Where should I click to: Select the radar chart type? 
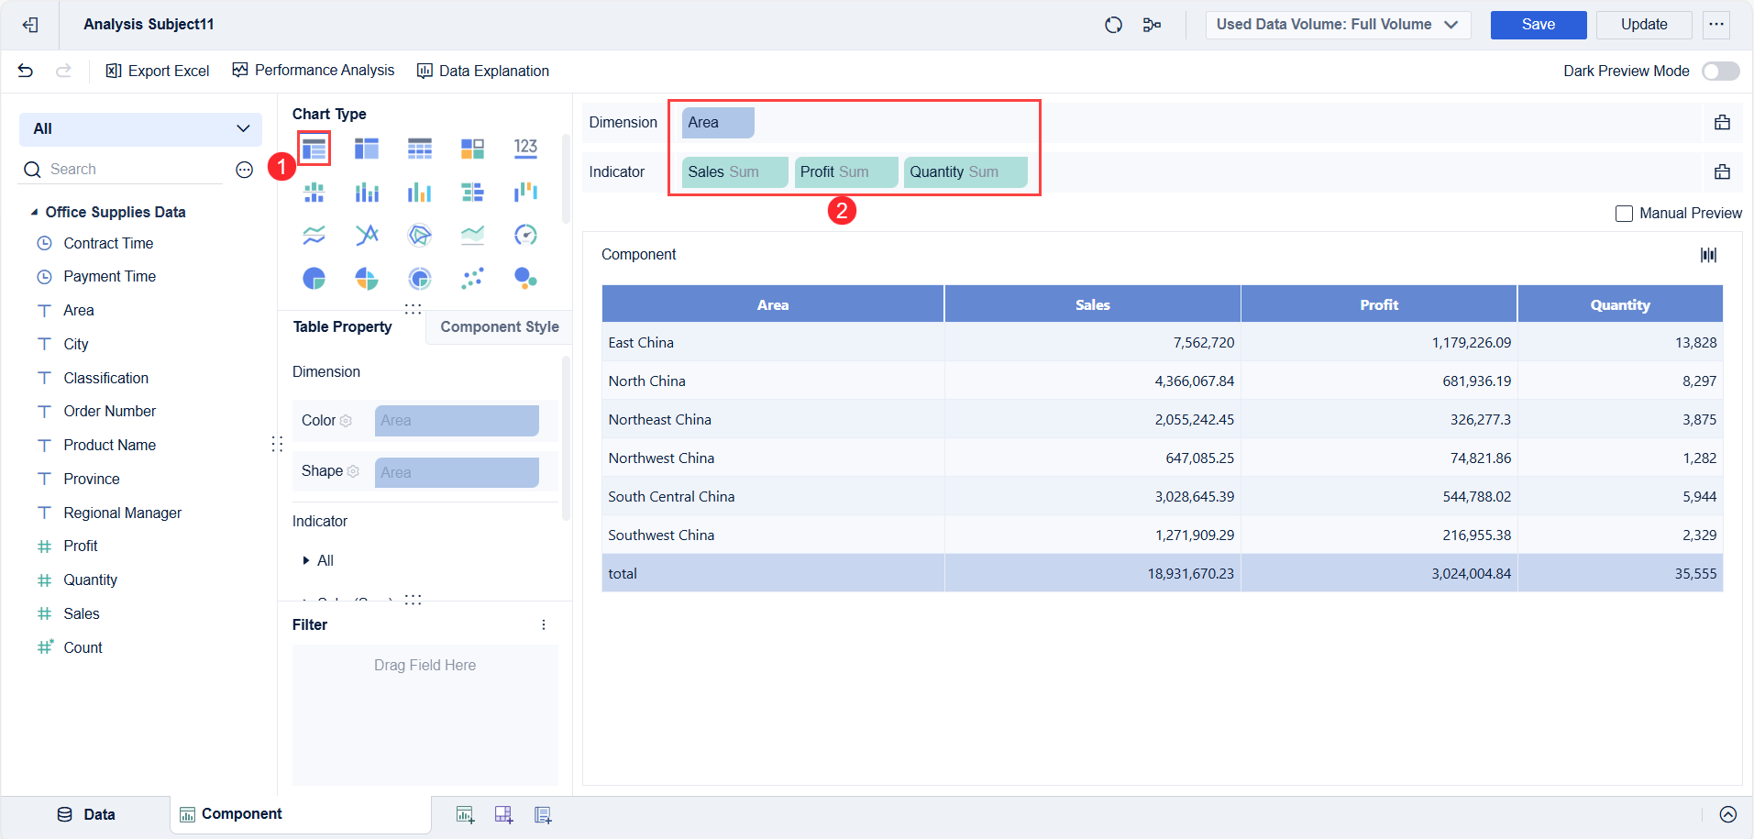420,235
